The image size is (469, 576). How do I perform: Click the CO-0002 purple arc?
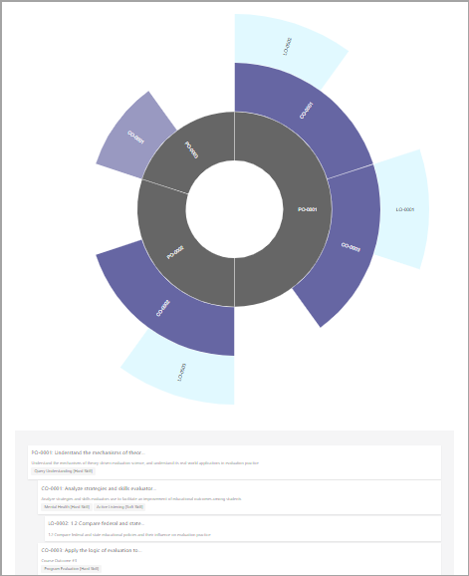(163, 308)
